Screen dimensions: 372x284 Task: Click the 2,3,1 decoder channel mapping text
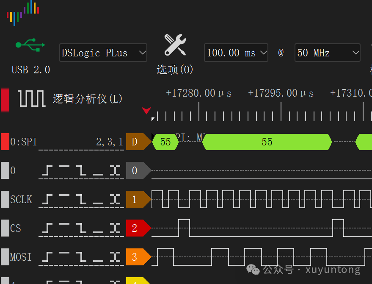click(x=110, y=142)
